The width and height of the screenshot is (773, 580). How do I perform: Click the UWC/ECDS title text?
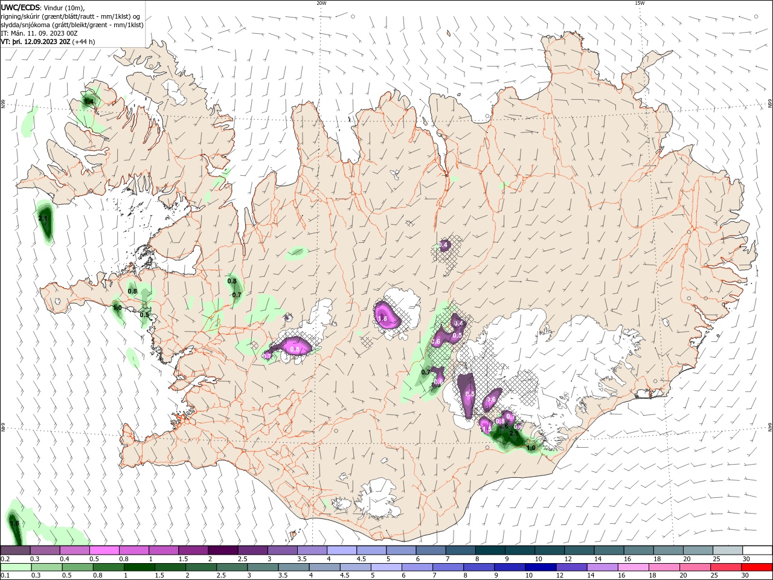point(21,7)
